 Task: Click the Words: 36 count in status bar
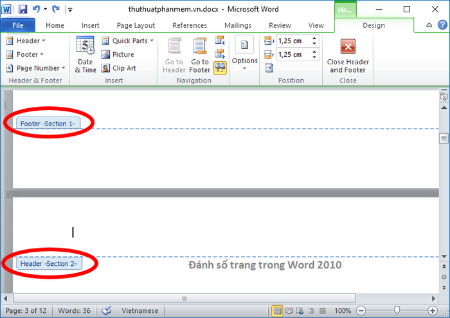point(74,311)
